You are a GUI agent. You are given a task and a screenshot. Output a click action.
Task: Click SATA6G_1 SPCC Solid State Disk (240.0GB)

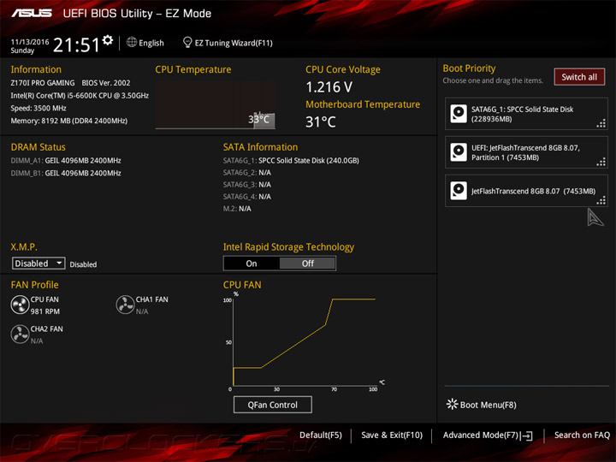(291, 160)
